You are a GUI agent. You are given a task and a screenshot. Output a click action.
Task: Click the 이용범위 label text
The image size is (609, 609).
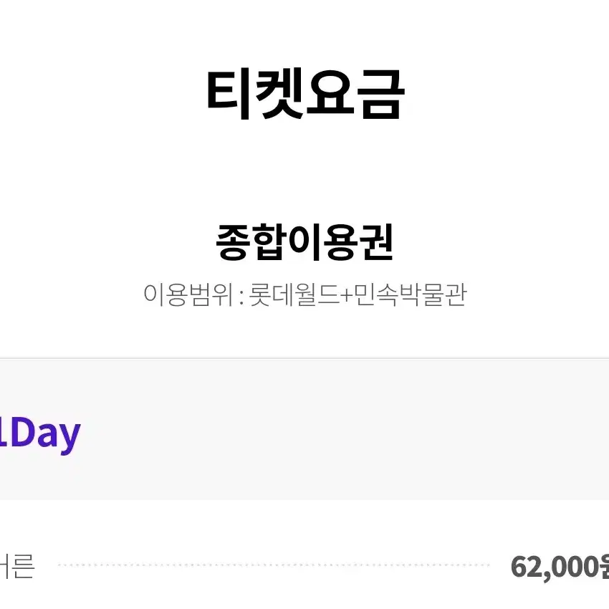[188, 294]
